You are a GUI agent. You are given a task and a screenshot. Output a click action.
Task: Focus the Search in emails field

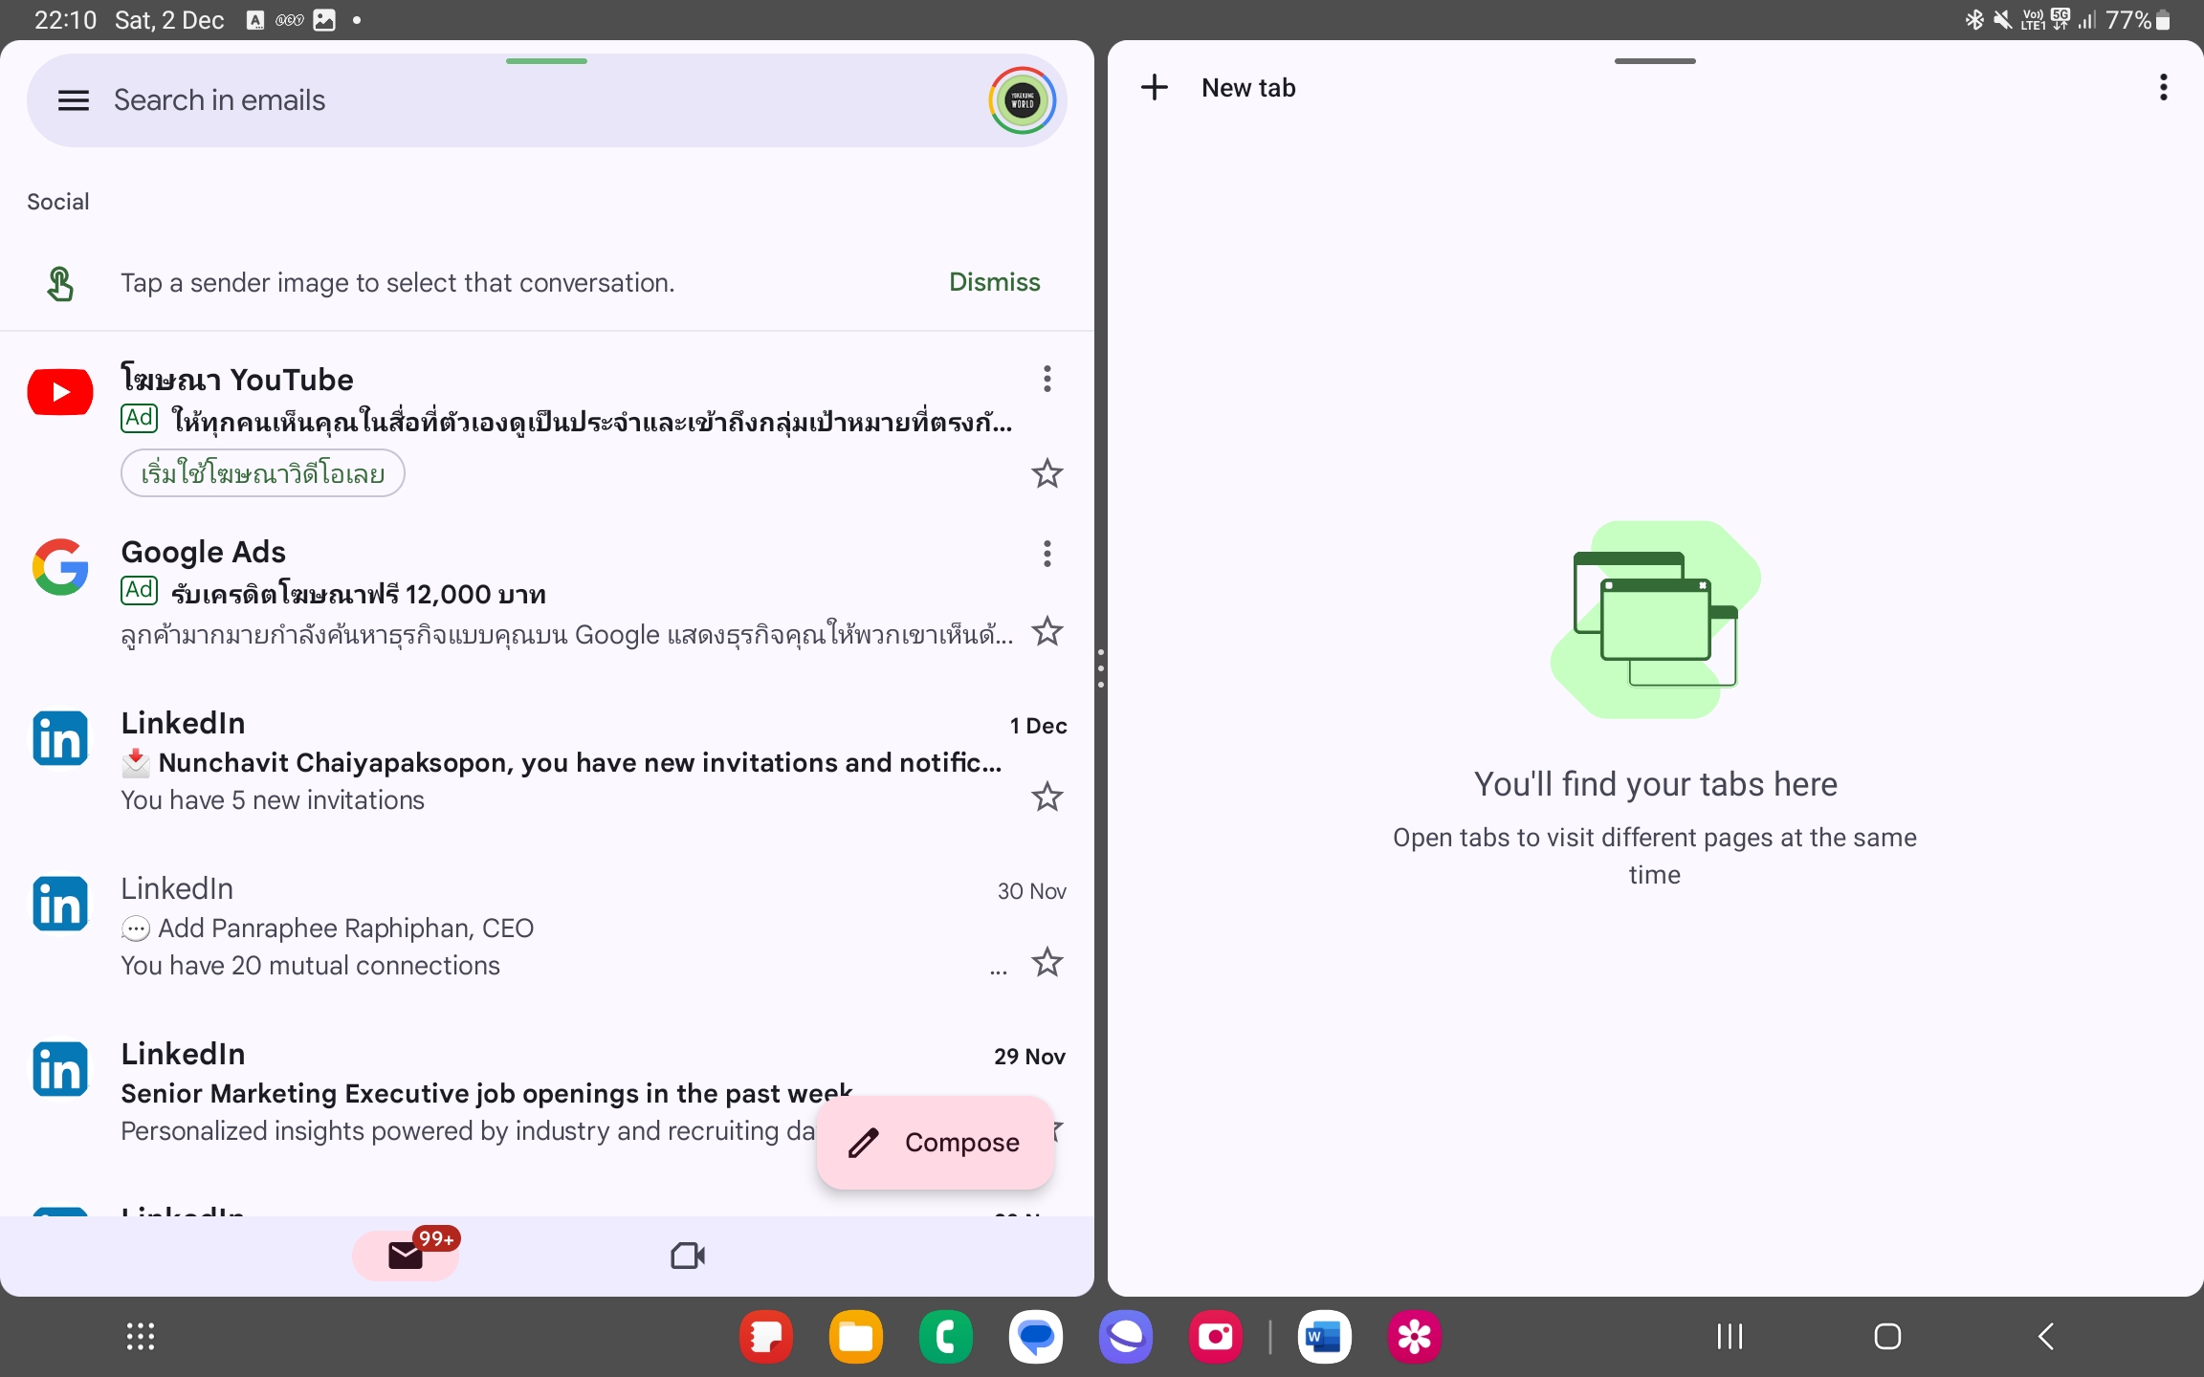(x=545, y=100)
